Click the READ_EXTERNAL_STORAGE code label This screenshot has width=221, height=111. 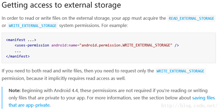point(191,18)
